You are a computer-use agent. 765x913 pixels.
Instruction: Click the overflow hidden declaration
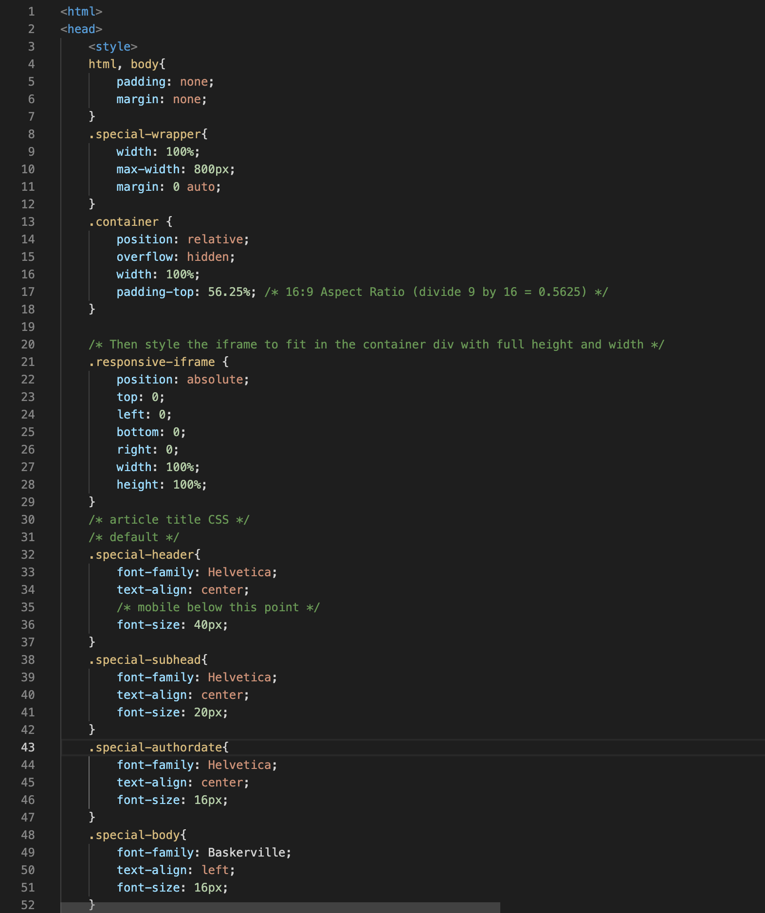click(176, 256)
